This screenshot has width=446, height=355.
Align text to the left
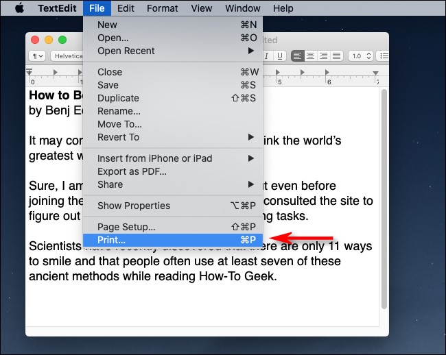(298, 56)
